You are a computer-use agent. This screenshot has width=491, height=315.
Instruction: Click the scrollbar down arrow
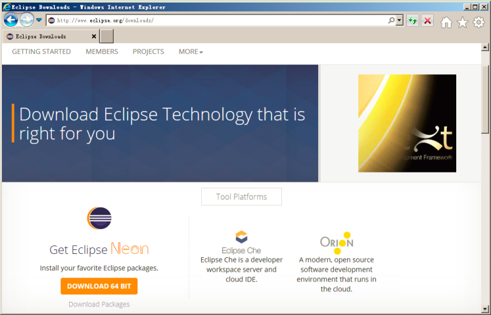click(x=485, y=309)
